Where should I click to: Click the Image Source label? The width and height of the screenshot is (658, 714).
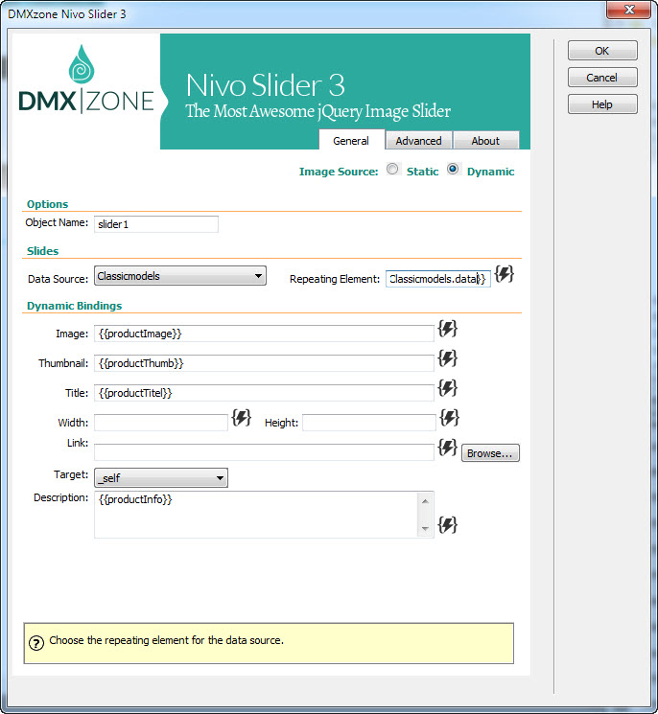coord(339,172)
